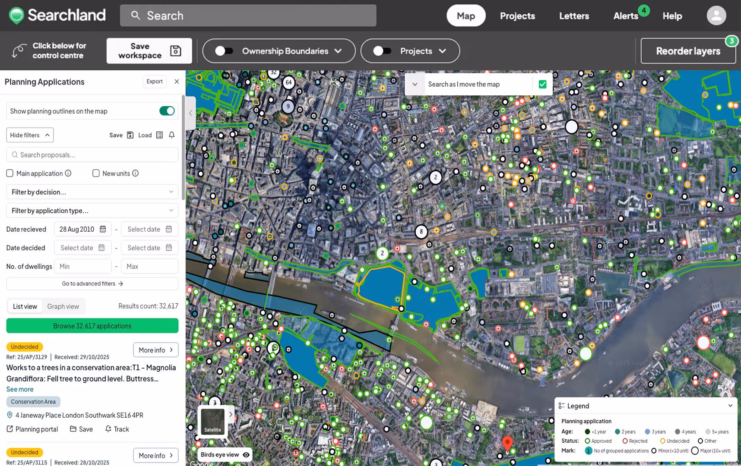The height and width of the screenshot is (466, 741).
Task: Collapse the Legend panel chevron
Action: coord(731,406)
